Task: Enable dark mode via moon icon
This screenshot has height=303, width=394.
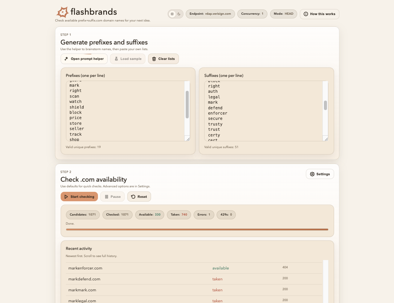Action: click(179, 14)
